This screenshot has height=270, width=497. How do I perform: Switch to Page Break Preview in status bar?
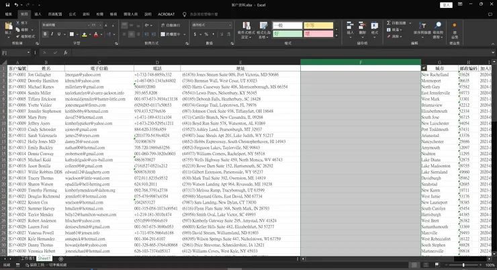[x=437, y=265]
